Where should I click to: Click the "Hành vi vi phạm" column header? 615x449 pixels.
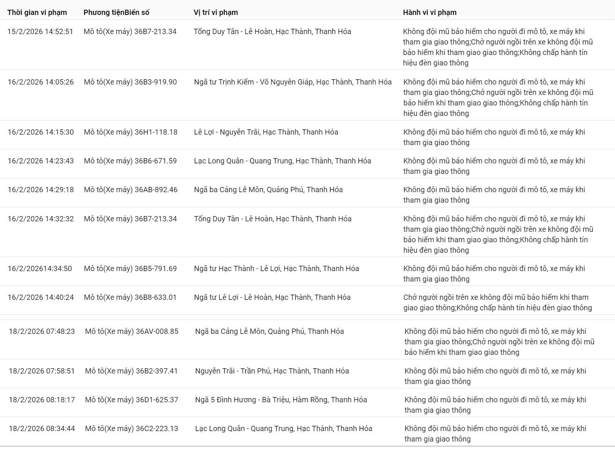tap(430, 12)
